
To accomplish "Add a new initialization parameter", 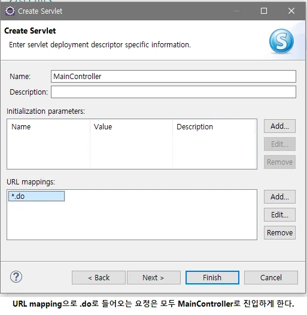I will 279,126.
